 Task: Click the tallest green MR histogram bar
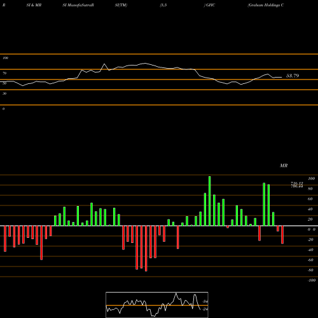pyautogui.click(x=210, y=201)
